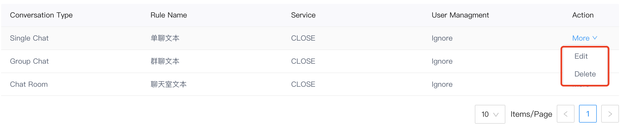The height and width of the screenshot is (134, 624).
Task: Click the rule name 群聊文本
Action: coord(165,61)
